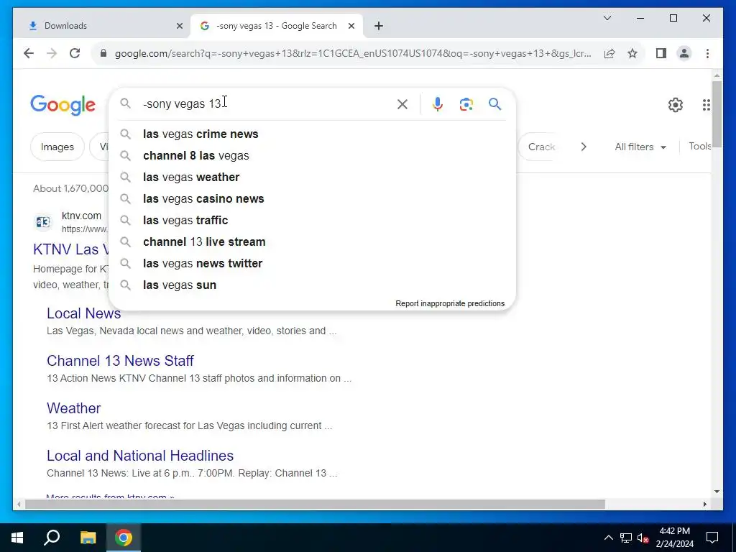Clear the search box with the X
Viewport: 736px width, 552px height.
tap(402, 104)
